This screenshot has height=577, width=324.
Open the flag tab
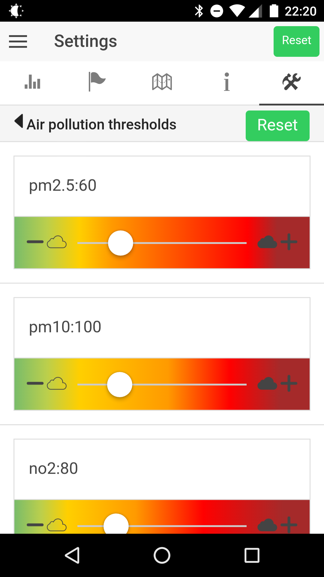97,82
